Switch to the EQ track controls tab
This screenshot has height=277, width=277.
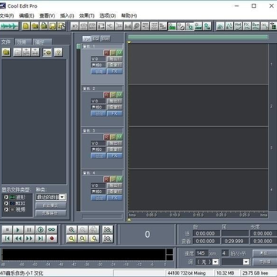tap(96, 38)
